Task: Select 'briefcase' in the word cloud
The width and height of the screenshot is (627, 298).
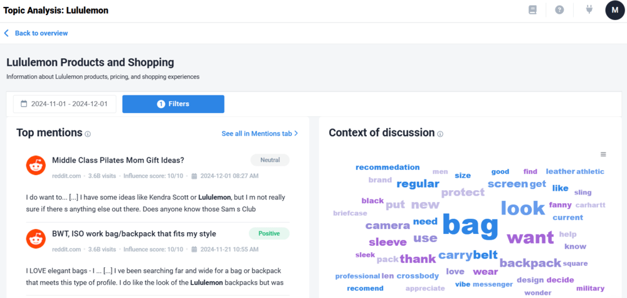Action: (x=350, y=213)
